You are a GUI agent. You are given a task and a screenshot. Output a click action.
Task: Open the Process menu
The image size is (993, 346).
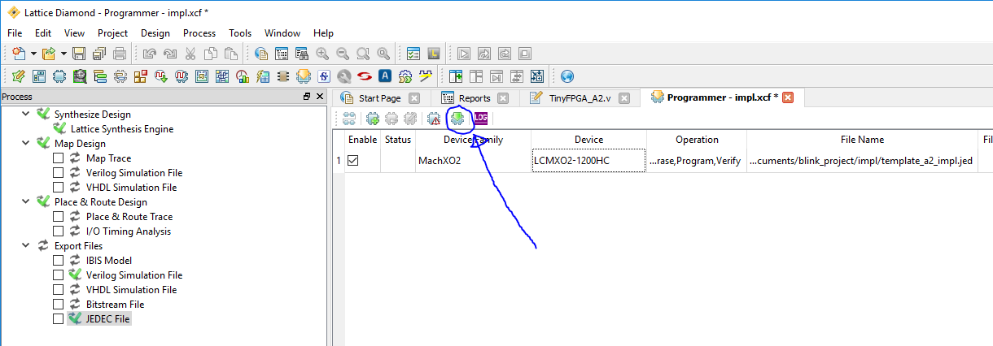coord(199,33)
